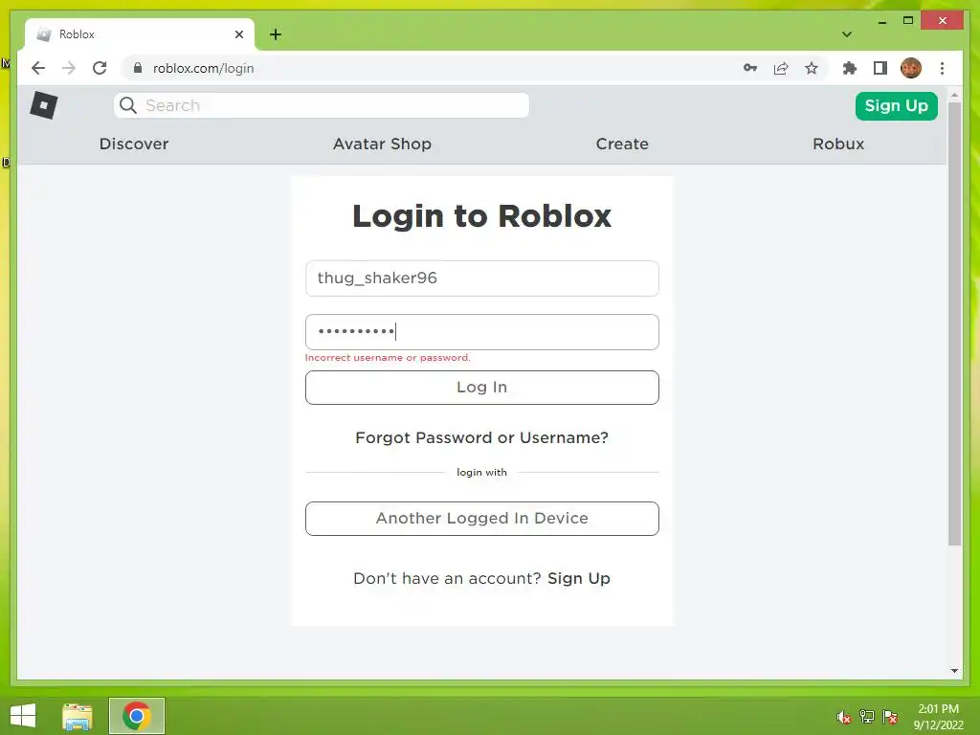Open the Chrome profile avatar
Viewport: 980px width, 735px height.
911,68
